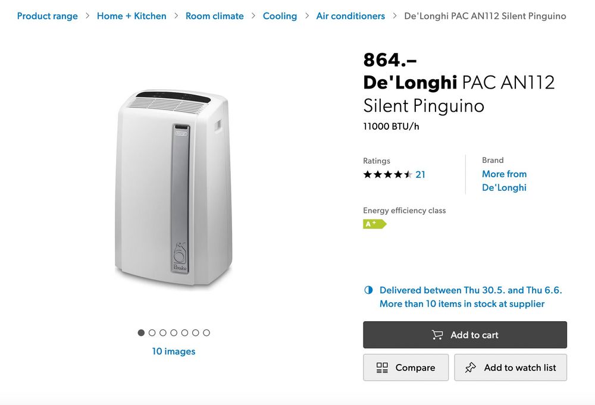Screen dimensions: 595x405
Task: Select the fourth image carousel dot
Action: 174,332
